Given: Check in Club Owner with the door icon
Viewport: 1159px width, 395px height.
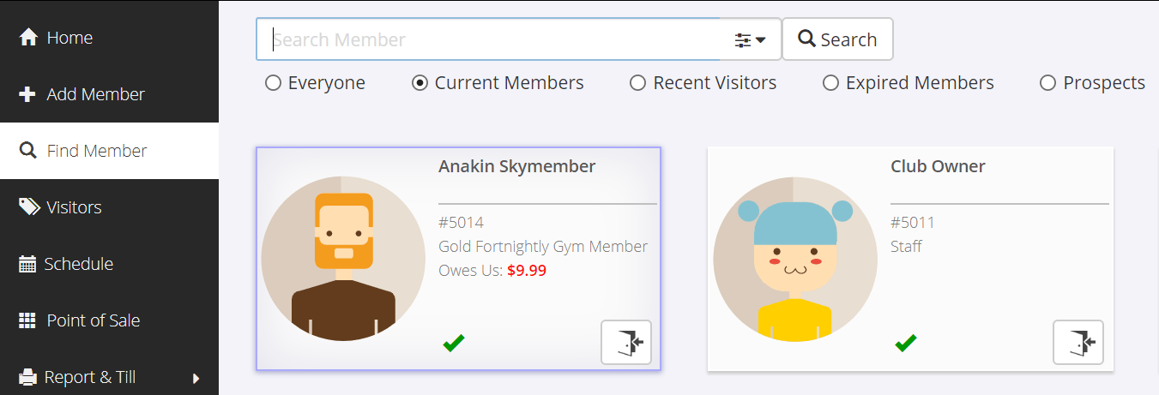Looking at the screenshot, I should point(1078,343).
